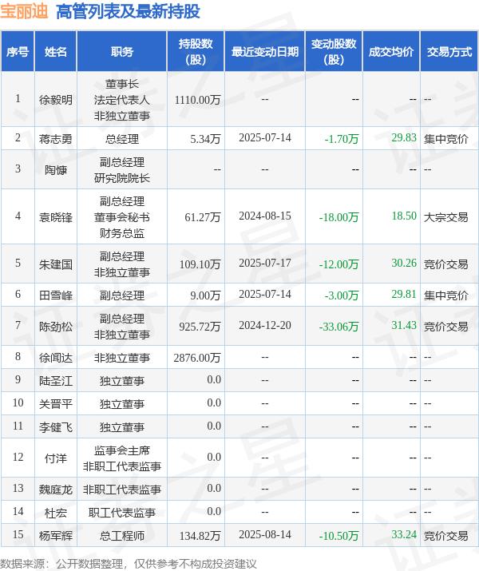Screen dimensions: 479x571
Task: Click the date 2025-07-17
Action: tap(265, 263)
